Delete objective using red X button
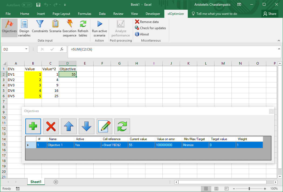Screen dimensions: 283x192 [x=51, y=126]
